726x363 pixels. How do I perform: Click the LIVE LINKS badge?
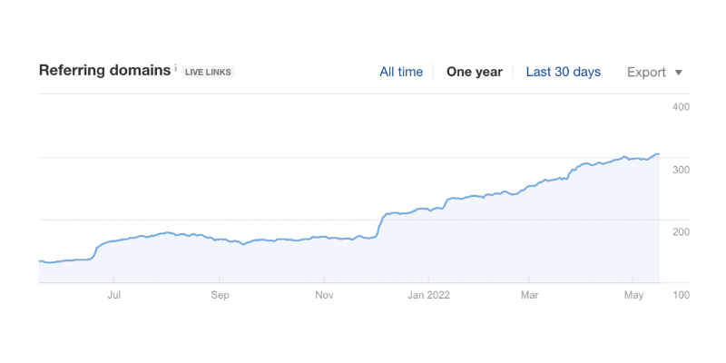(208, 73)
